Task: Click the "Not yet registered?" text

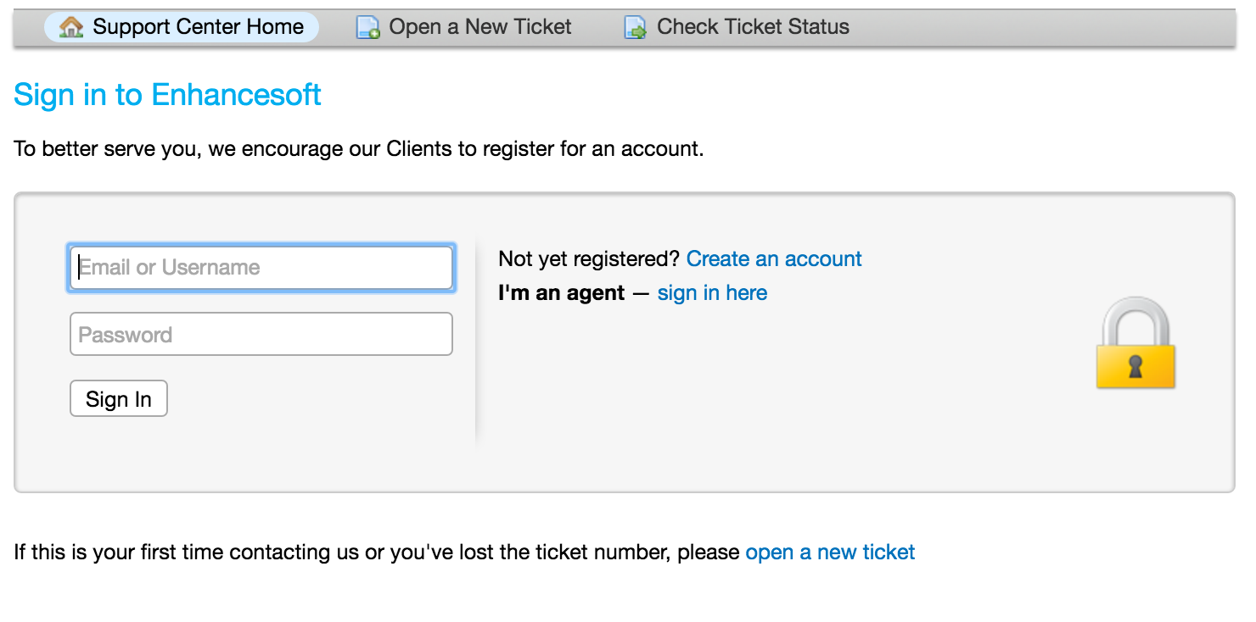Action: click(x=588, y=258)
